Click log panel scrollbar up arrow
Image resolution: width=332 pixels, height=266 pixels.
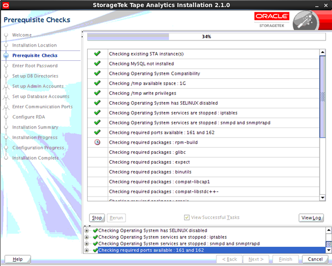(x=328, y=230)
